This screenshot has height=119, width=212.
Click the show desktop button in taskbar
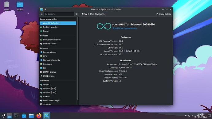[x=210, y=116]
